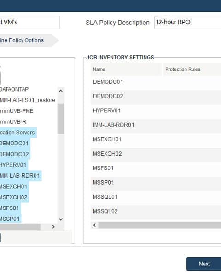
Task: Select the DATAONTAP tree entry
Action: 14,89
